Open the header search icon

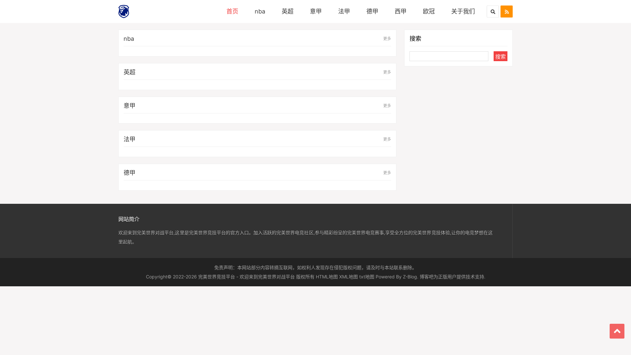click(x=493, y=12)
